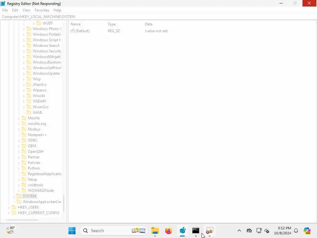Select the RegisteredApplications key
Image resolution: width=317 pixels, height=238 pixels.
tap(44, 174)
